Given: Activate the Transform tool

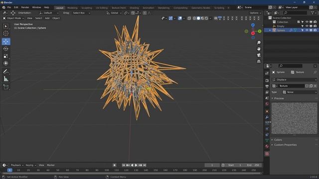Looking at the screenshot, I should (x=5, y=63).
